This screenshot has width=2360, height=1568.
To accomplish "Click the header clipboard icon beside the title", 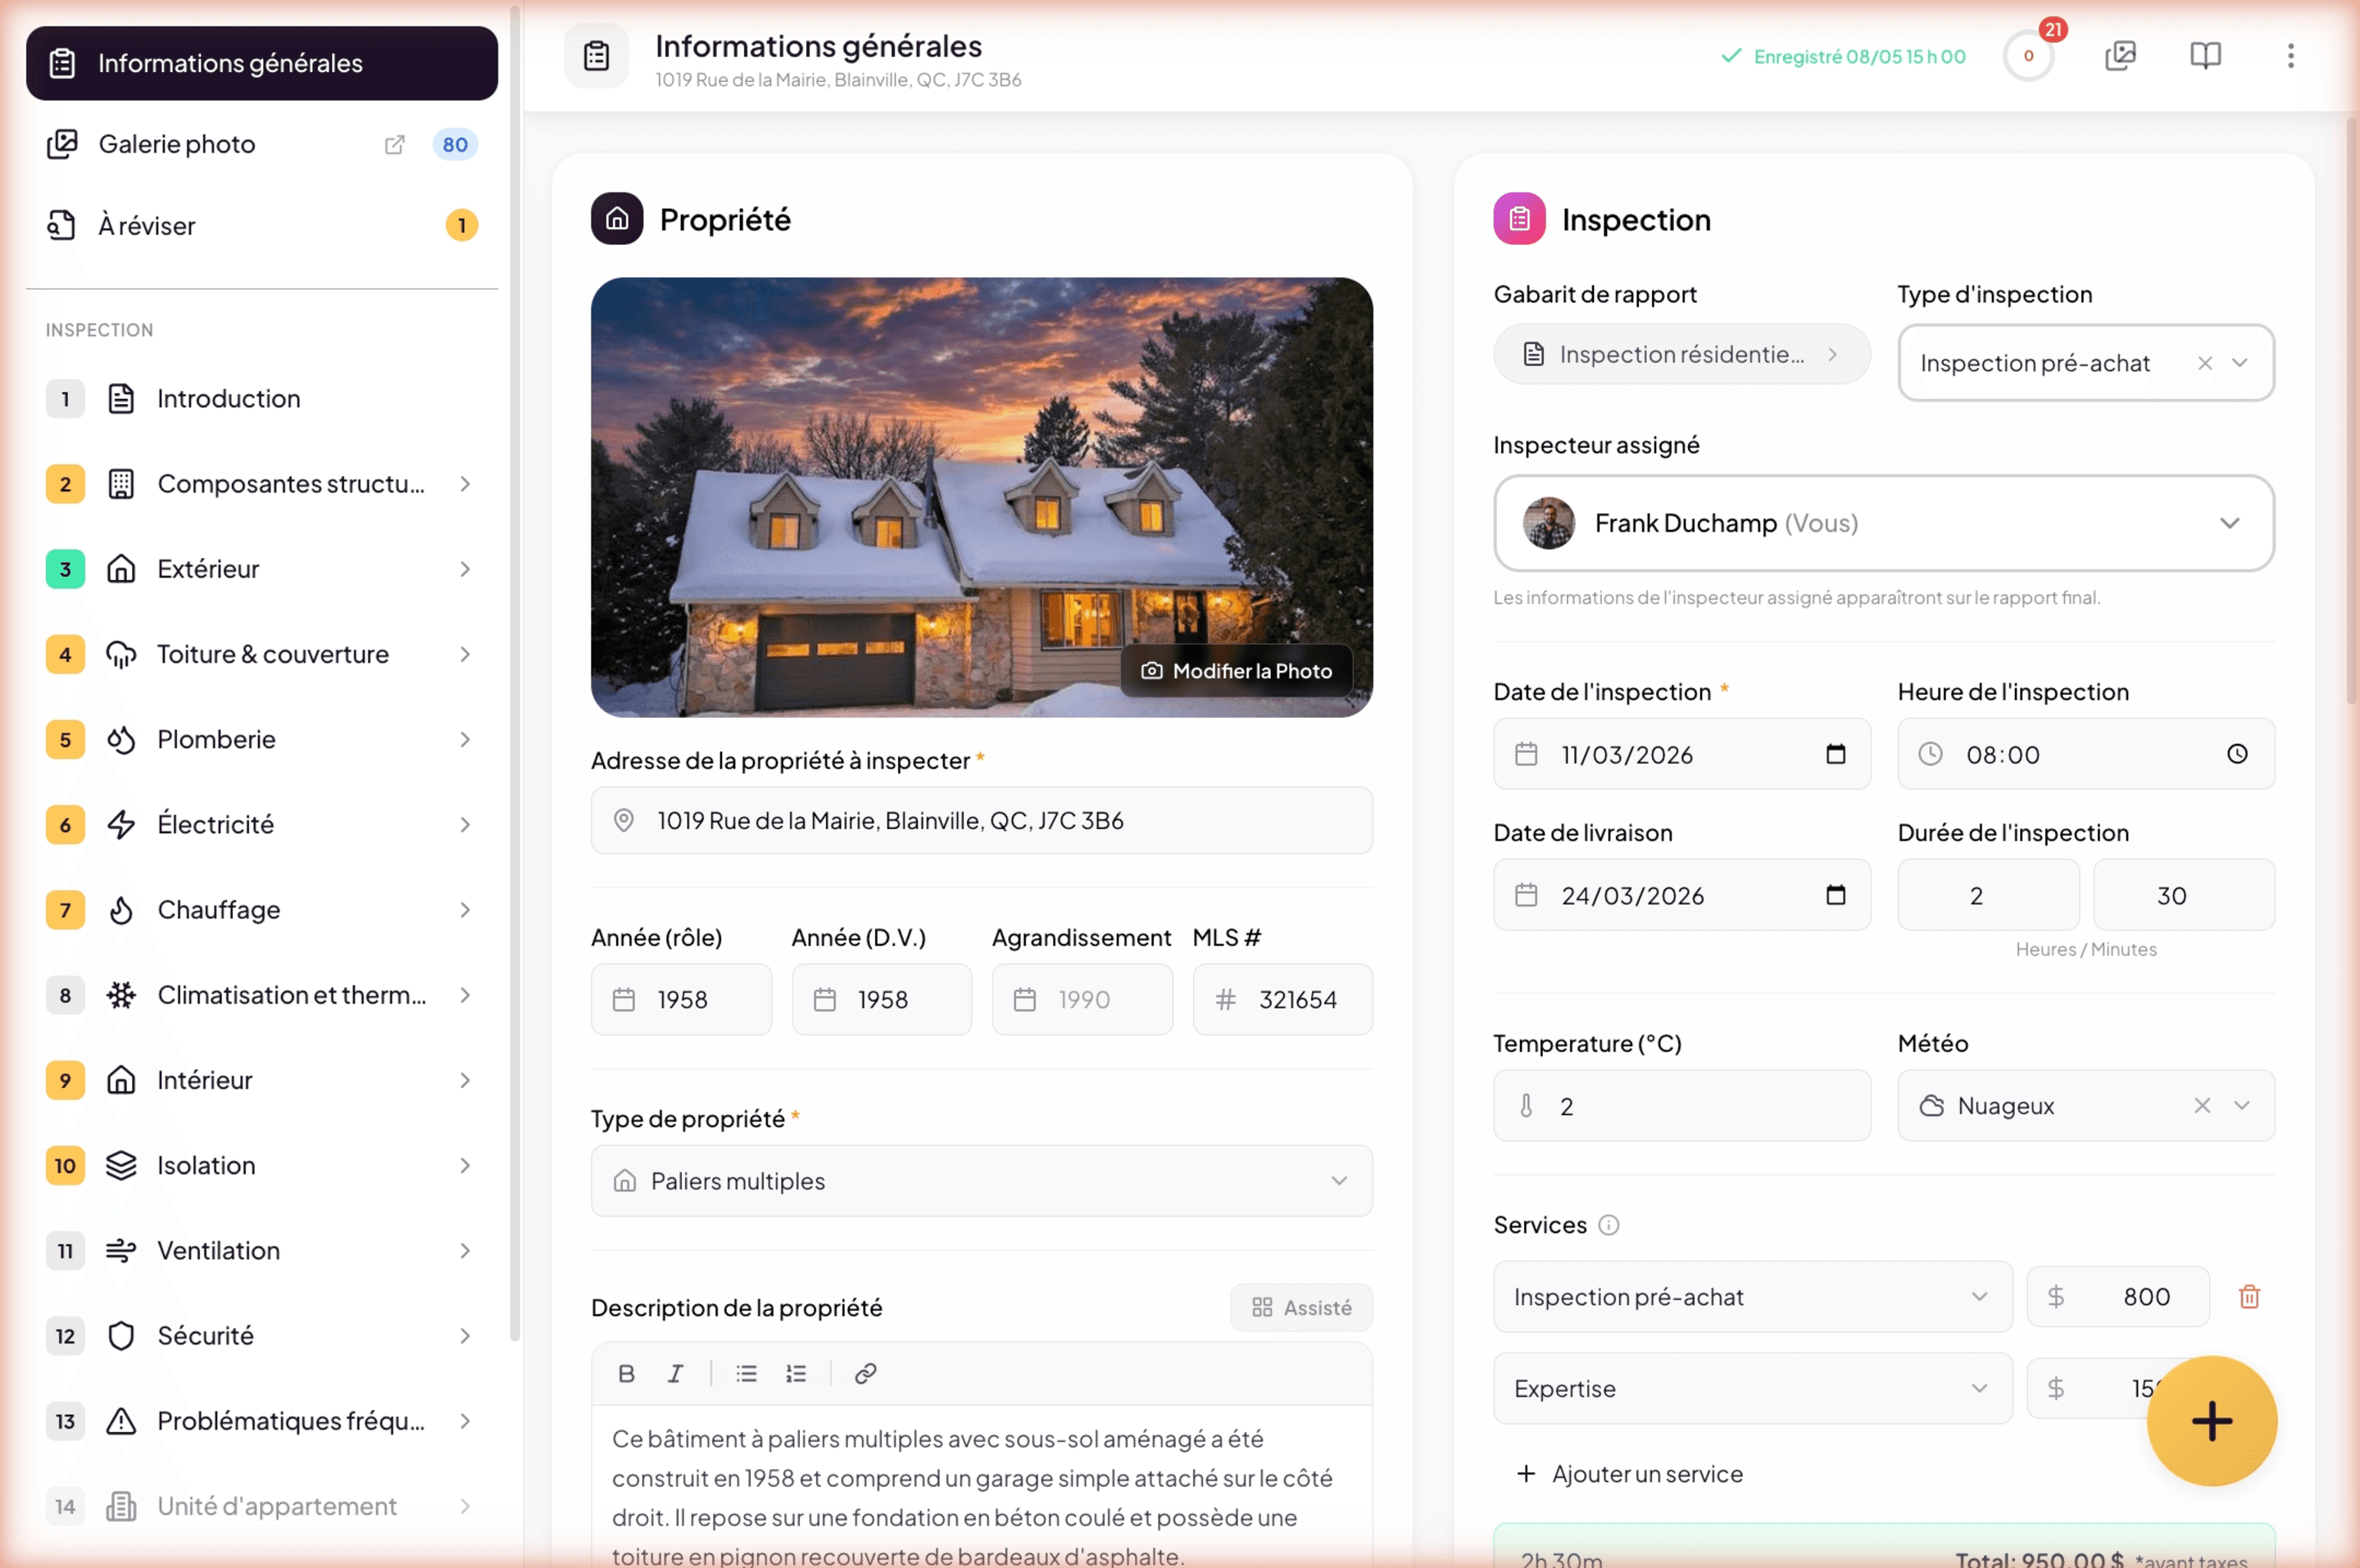I will (597, 56).
